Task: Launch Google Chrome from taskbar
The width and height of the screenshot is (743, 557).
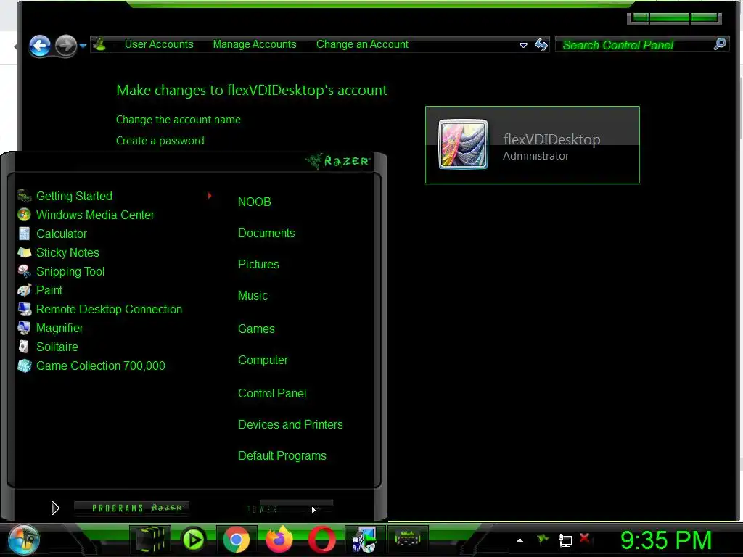Action: coord(237,540)
